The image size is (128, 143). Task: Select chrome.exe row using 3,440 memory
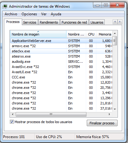click(x=61, y=93)
